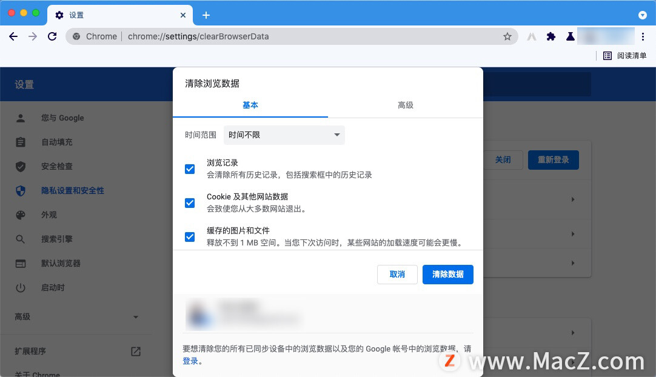Click the browser window icon beside 默认浏览器
Viewport: 656px width, 377px height.
(x=21, y=264)
